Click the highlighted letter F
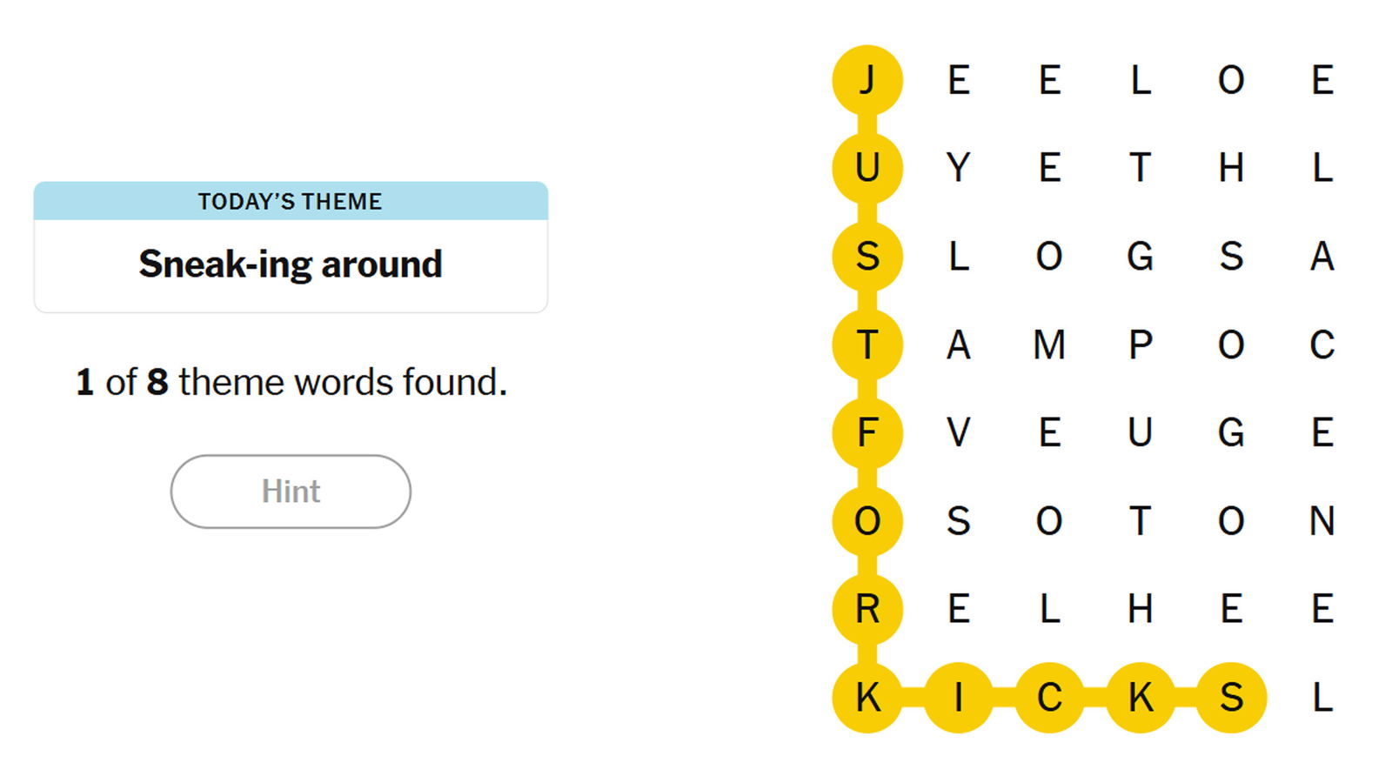 click(x=867, y=432)
